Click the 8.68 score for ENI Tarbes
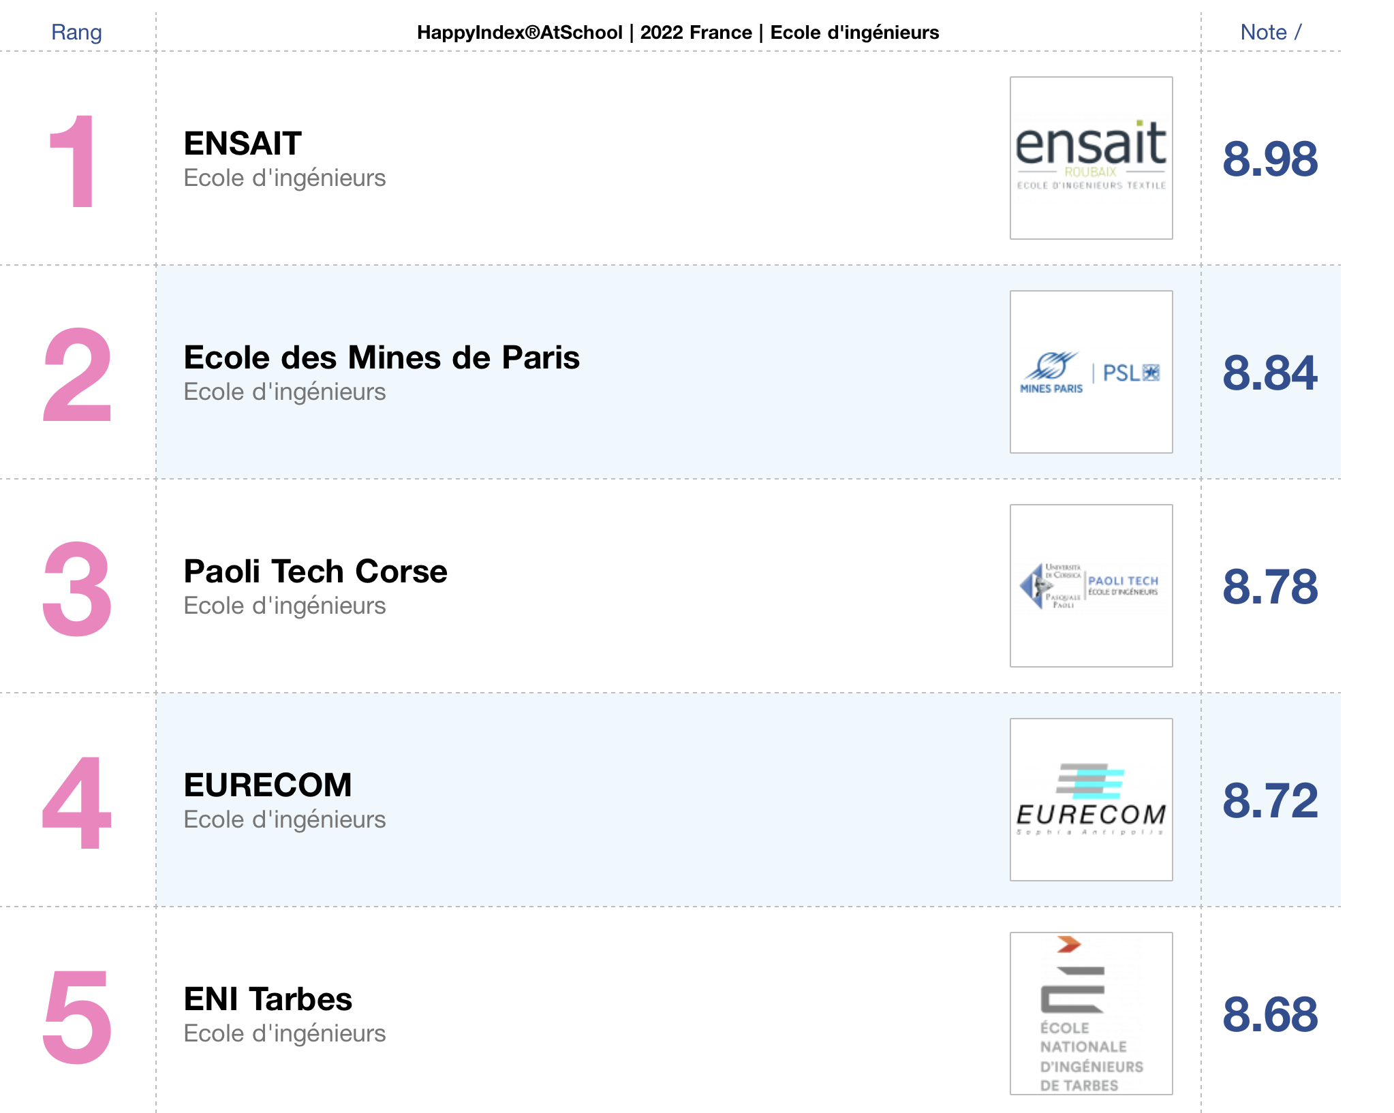 [x=1270, y=1015]
